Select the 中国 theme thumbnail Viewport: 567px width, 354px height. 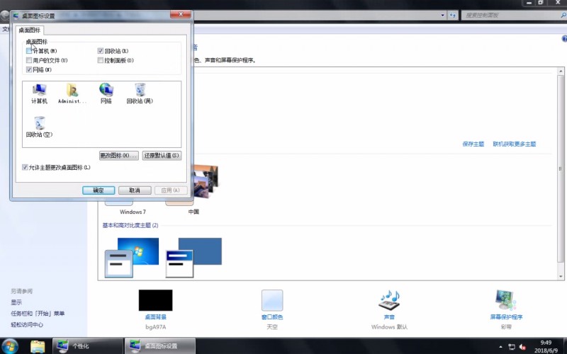coord(206,182)
